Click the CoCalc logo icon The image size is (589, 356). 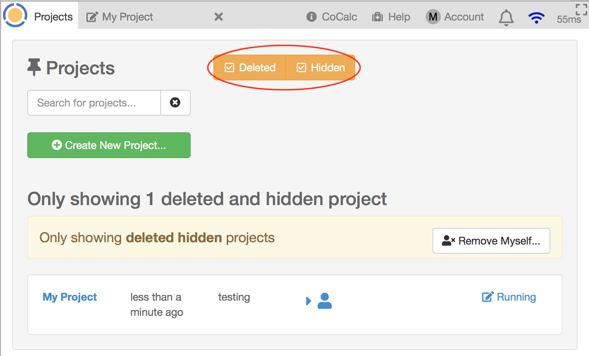click(x=15, y=15)
